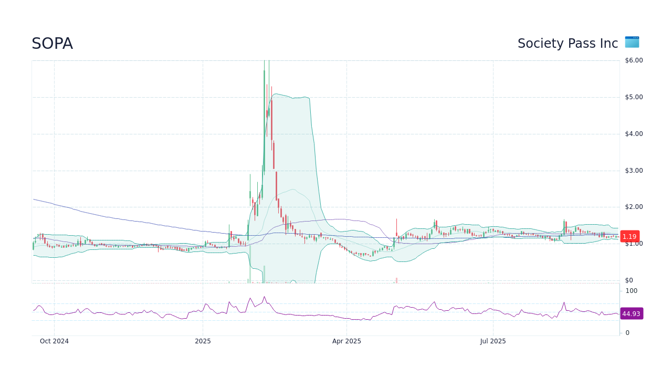Click the Society Pass Inc company logo icon
672x378 pixels.
pyautogui.click(x=632, y=42)
